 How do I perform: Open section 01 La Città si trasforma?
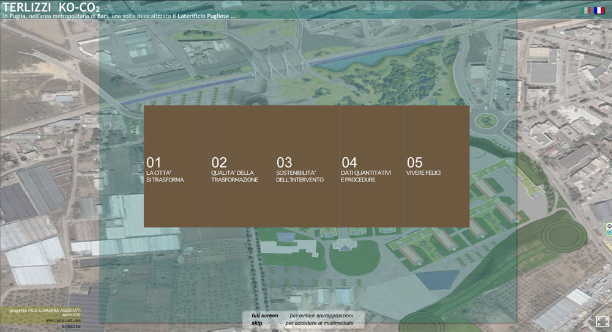pyautogui.click(x=176, y=166)
